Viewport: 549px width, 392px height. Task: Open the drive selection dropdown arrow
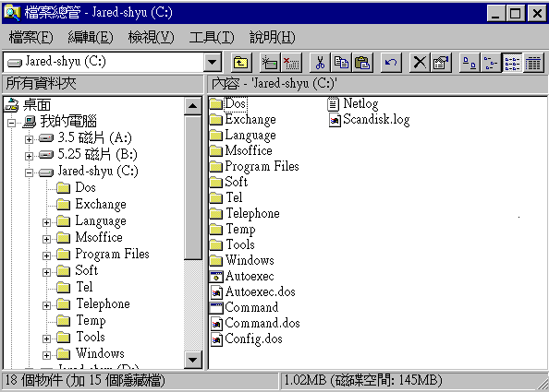[212, 63]
